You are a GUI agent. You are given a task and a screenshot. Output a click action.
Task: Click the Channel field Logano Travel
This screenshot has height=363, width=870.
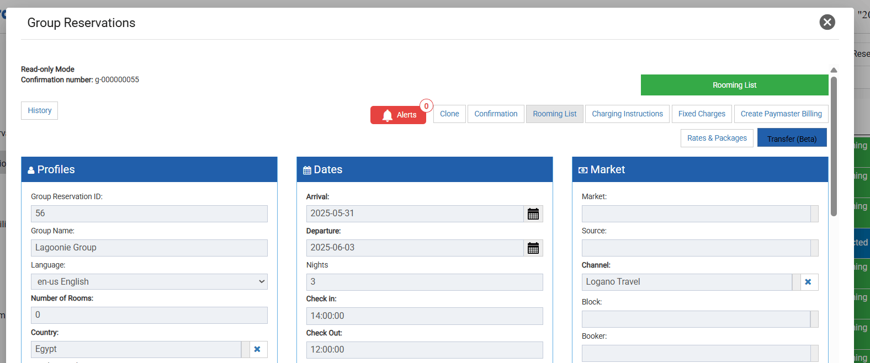point(687,282)
